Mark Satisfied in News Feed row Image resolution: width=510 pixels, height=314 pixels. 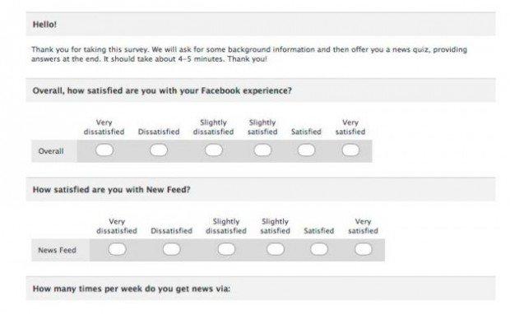coord(319,249)
